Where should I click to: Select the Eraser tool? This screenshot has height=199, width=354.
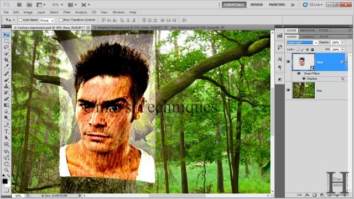pyautogui.click(x=6, y=99)
